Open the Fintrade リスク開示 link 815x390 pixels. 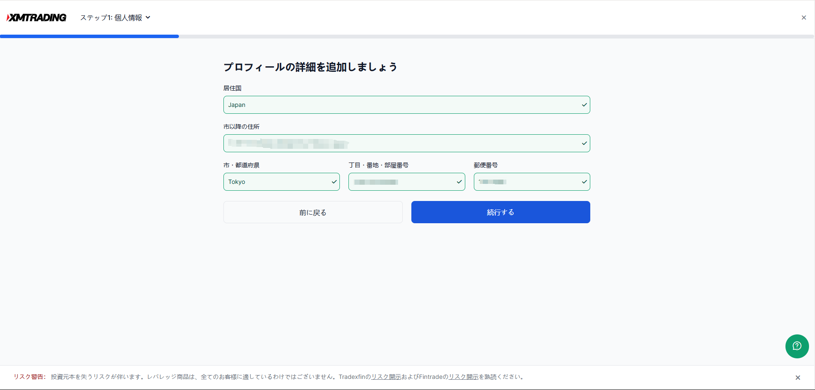coord(463,377)
